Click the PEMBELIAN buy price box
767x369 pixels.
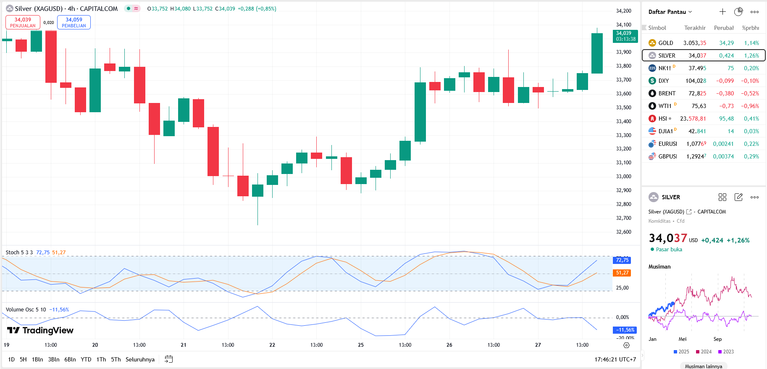74,22
